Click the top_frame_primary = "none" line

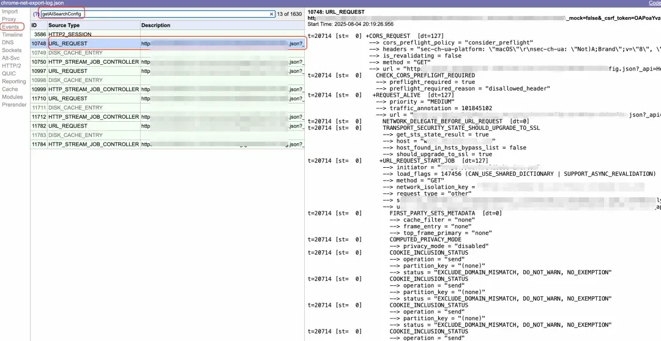[x=441, y=233]
